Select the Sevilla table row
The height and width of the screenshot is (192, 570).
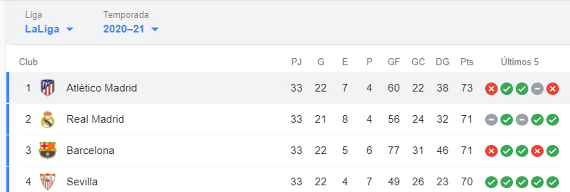[288, 182]
